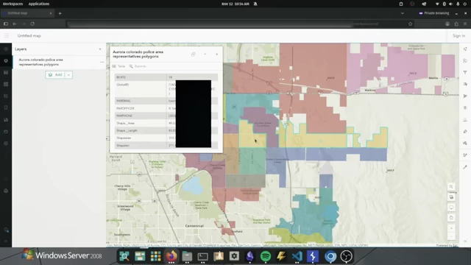Open a new browser tab
Viewport: 471px width, 265px height.
pyautogui.click(x=60, y=13)
